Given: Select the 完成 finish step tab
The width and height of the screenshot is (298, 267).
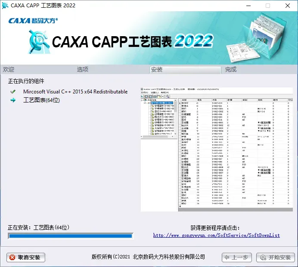Looking at the screenshot, I should tap(231, 69).
